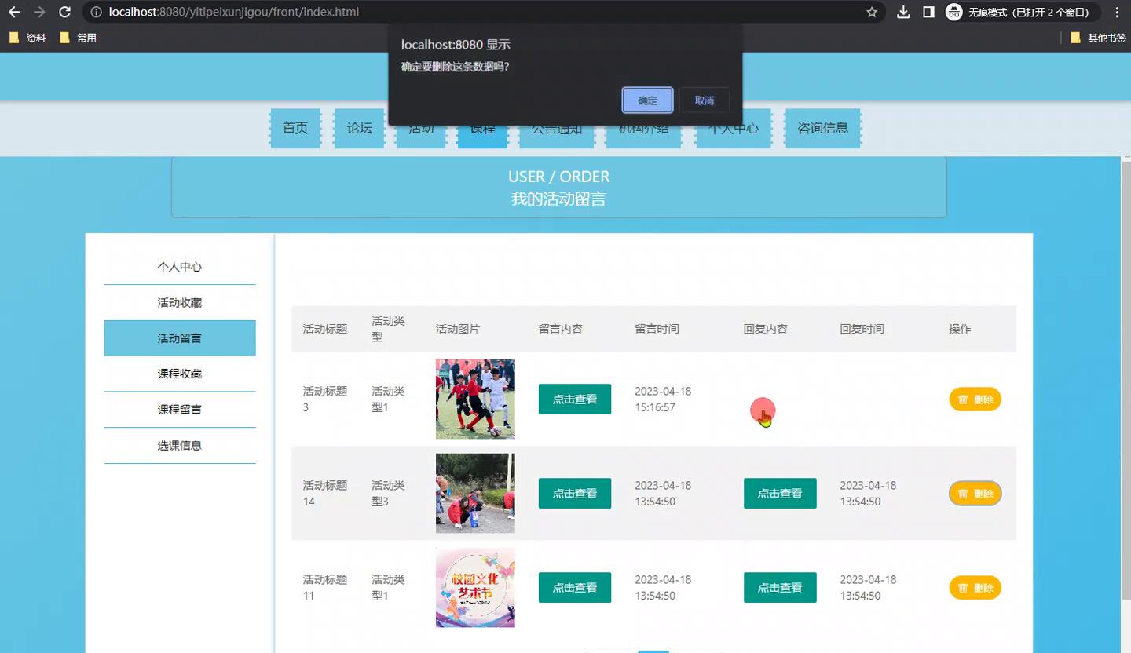Click the 活动标题 column header
Viewport: 1131px width, 653px height.
click(325, 329)
